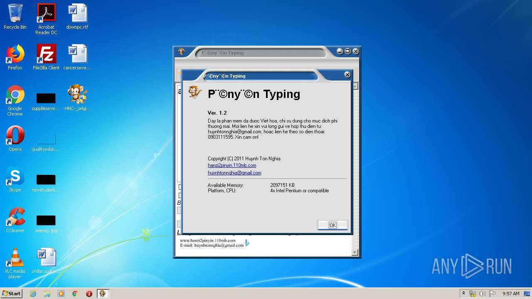The width and height of the screenshot is (532, 299).
Task: Maximize the main typing window
Action: (348, 51)
